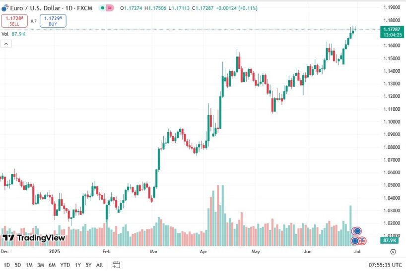Switch to the 5D time range

click(x=18, y=265)
